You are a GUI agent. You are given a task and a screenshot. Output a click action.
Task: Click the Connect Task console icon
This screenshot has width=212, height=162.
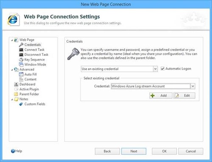click(x=21, y=49)
